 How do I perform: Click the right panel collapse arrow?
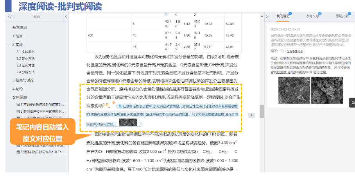pos(267,16)
